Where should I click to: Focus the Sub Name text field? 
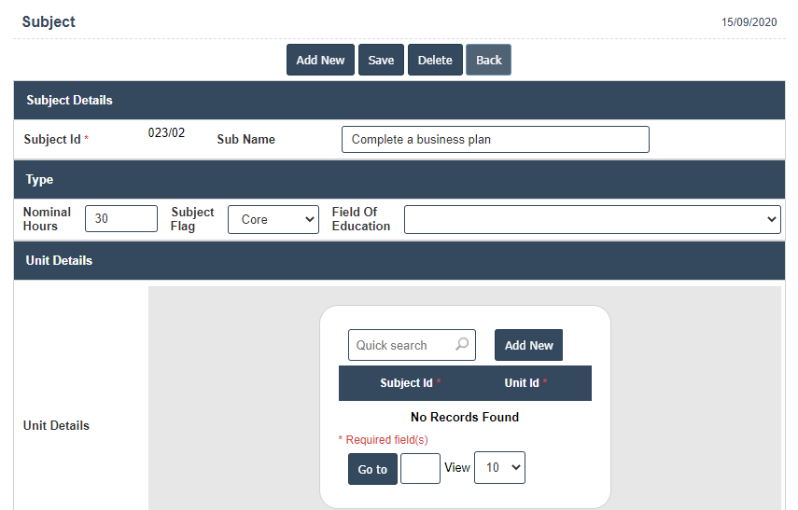[495, 140]
